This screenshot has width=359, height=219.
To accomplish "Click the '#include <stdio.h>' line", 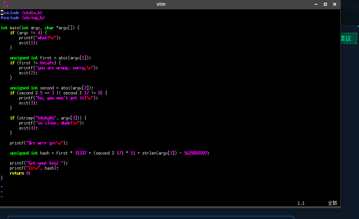I will [x=22, y=13].
